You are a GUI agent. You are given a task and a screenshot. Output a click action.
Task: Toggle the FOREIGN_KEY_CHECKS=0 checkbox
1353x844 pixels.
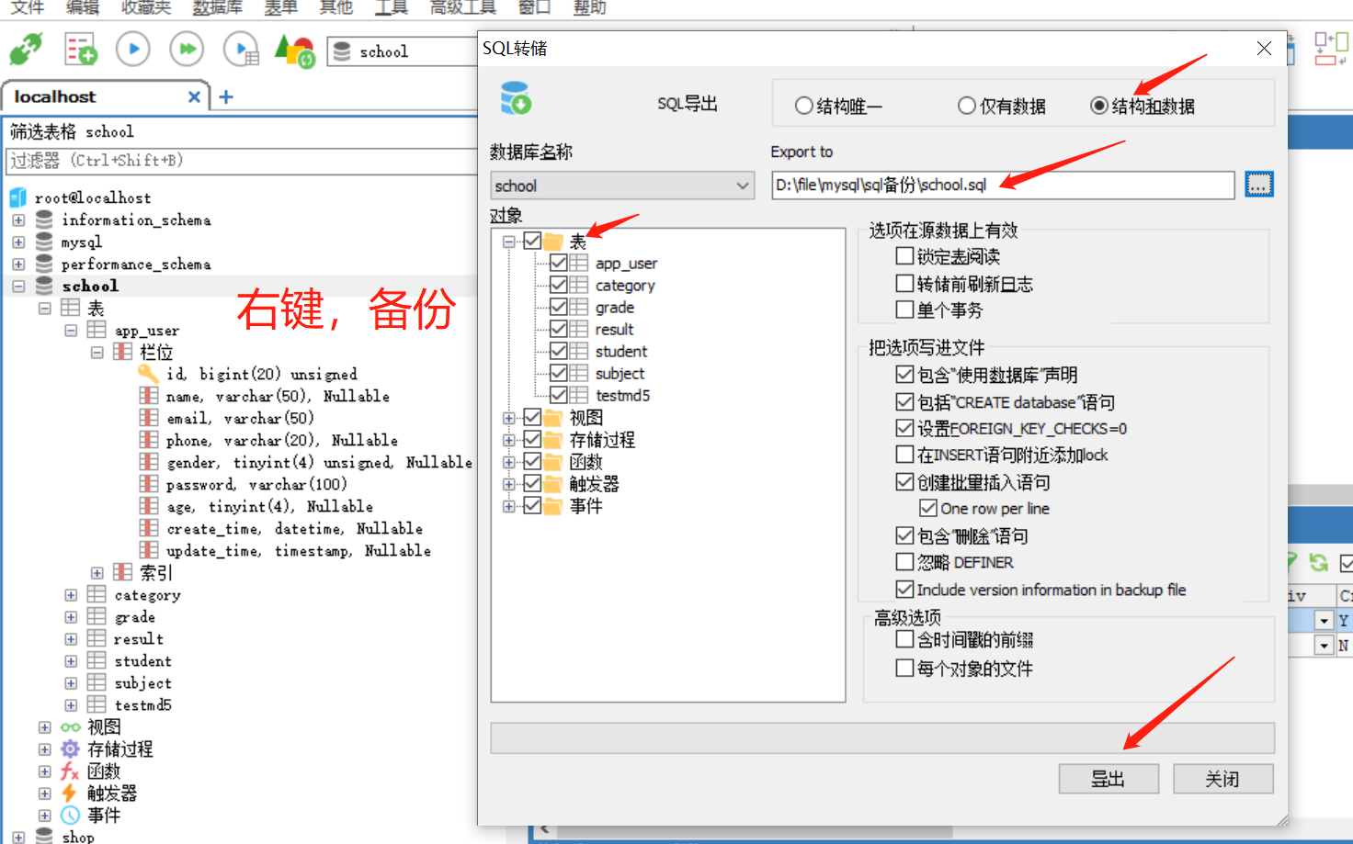[904, 428]
